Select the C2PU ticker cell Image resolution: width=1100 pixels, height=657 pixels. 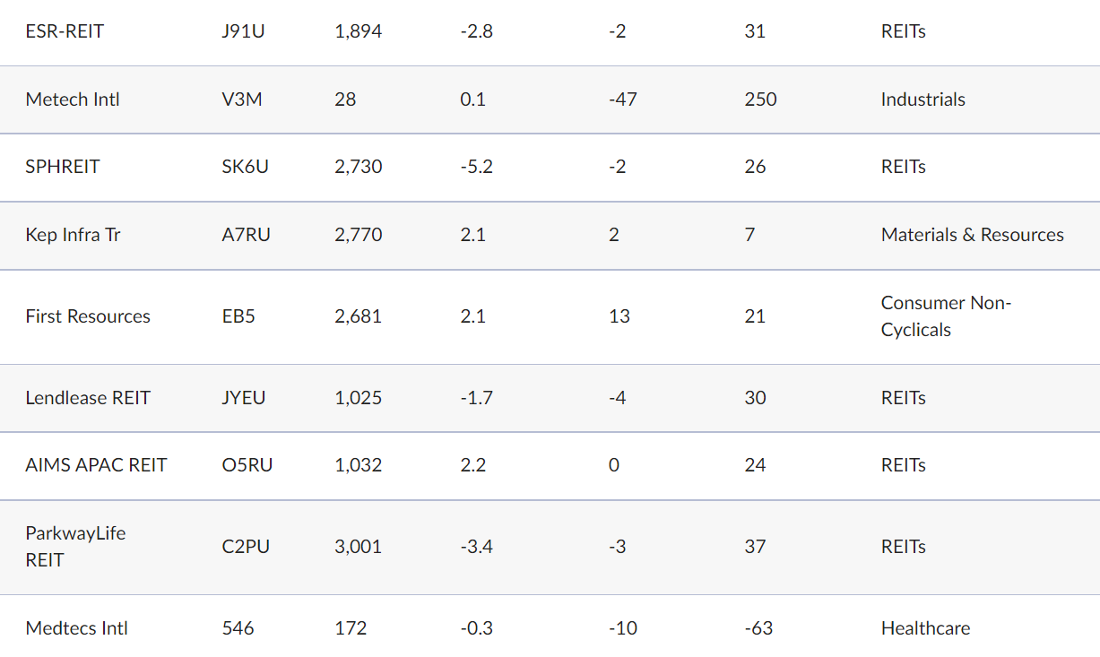click(x=246, y=547)
